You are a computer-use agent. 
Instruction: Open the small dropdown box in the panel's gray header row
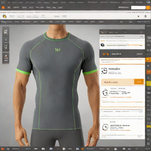(x=142, y=37)
